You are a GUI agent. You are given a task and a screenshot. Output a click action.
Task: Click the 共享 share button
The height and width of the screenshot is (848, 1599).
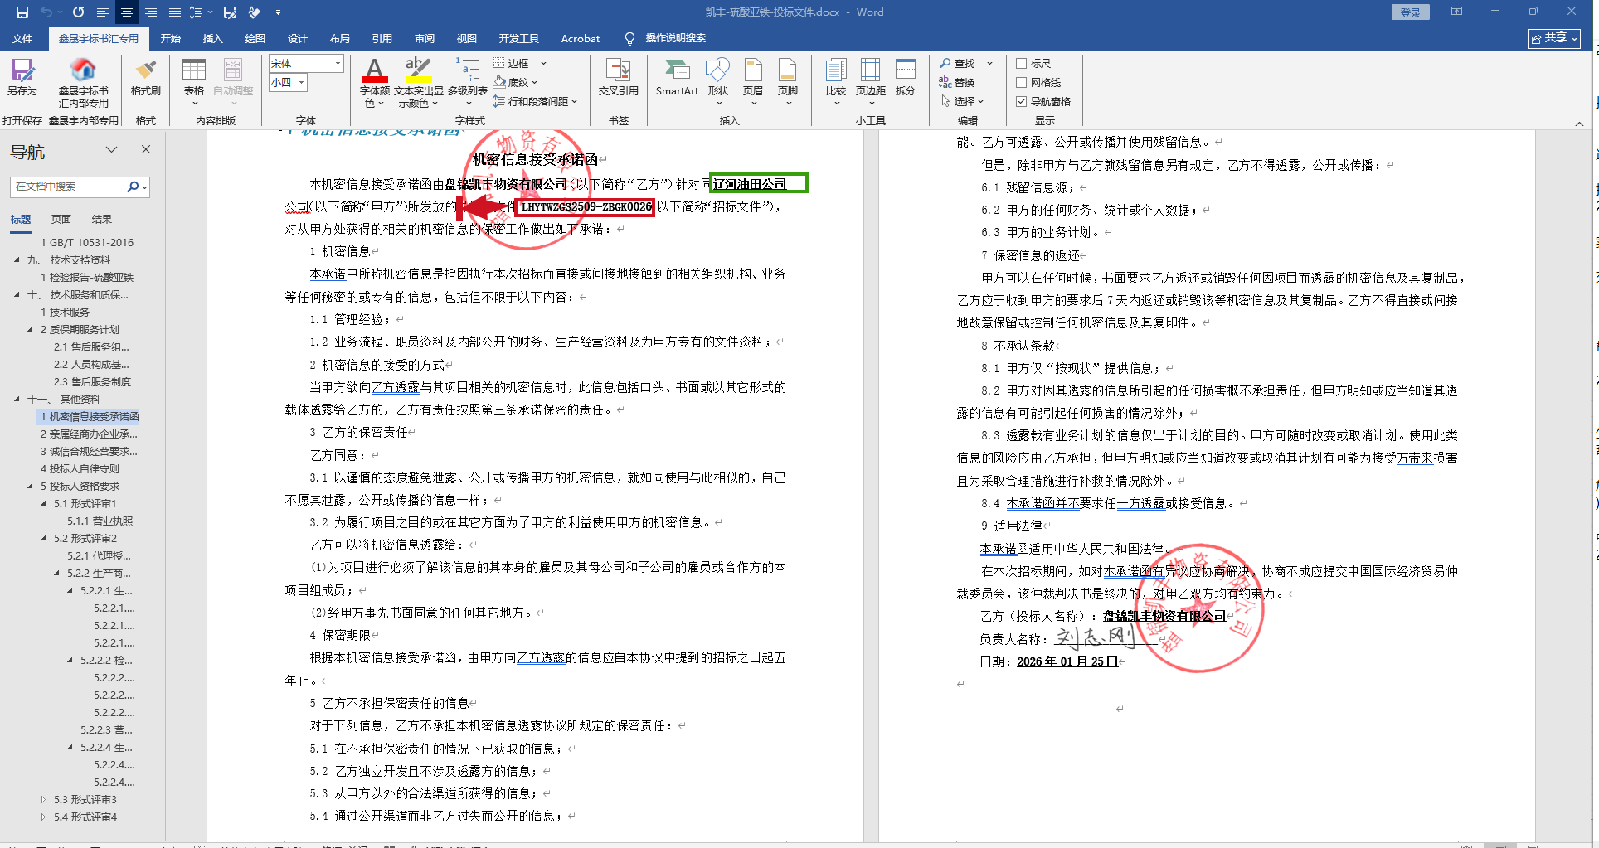1554,38
